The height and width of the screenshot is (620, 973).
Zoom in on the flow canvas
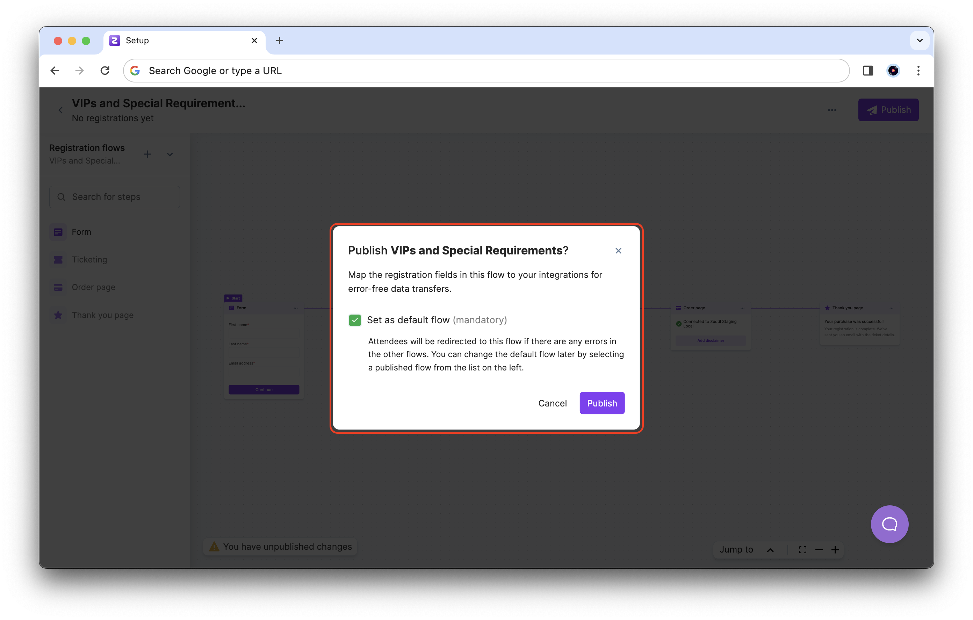tap(836, 549)
